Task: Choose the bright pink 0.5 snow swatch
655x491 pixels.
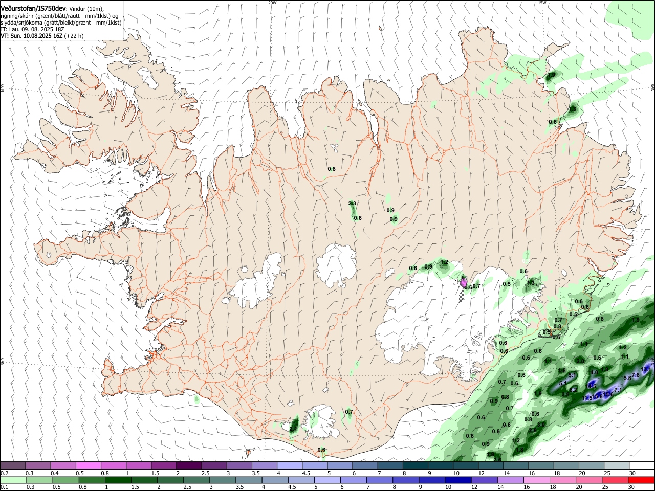Action: (89, 465)
